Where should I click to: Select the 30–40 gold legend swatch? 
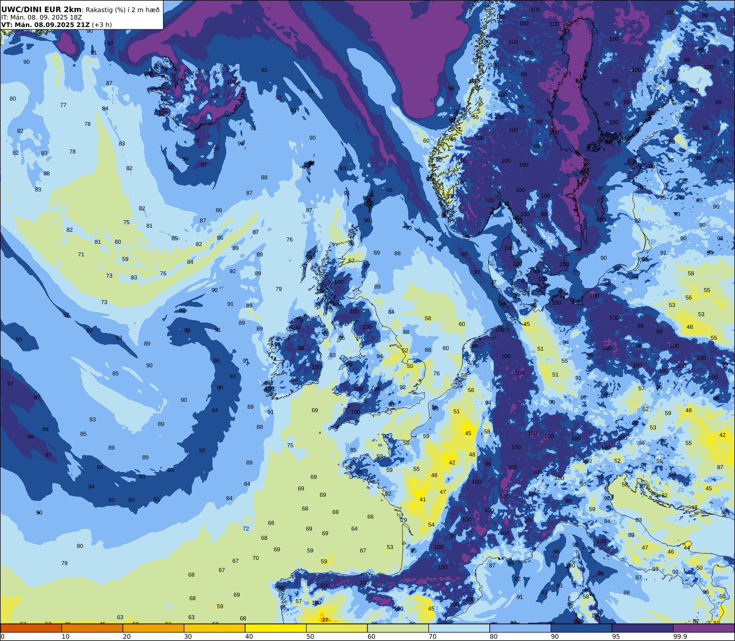point(215,628)
